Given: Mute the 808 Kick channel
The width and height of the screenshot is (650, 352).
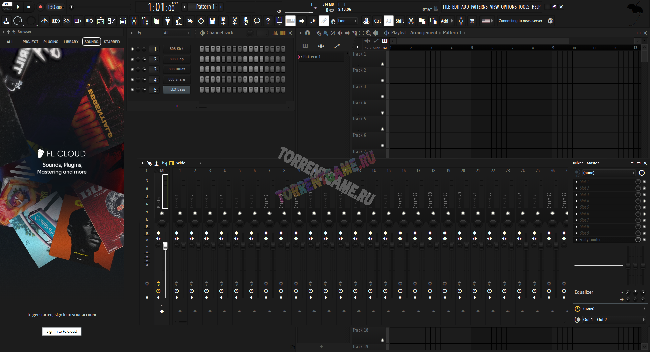Looking at the screenshot, I should (132, 49).
